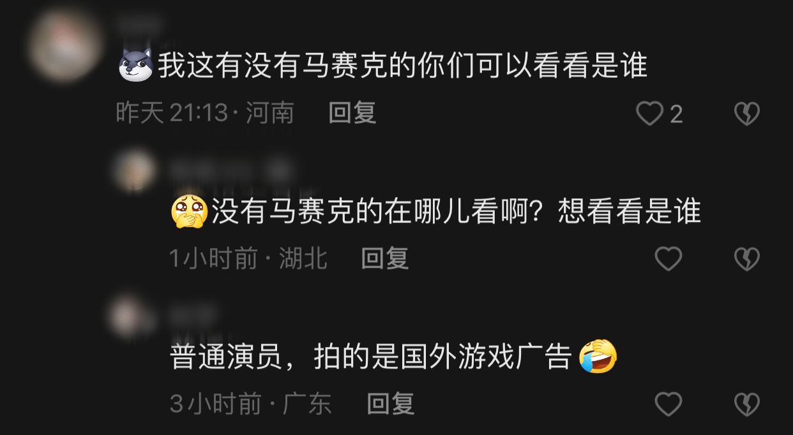
Task: Click 回复 under the 昨天 21:13 comment
Action: 352,114
